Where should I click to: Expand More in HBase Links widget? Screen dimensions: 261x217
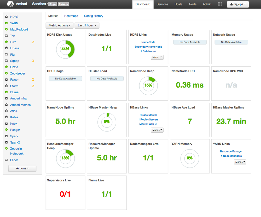coord(157,130)
